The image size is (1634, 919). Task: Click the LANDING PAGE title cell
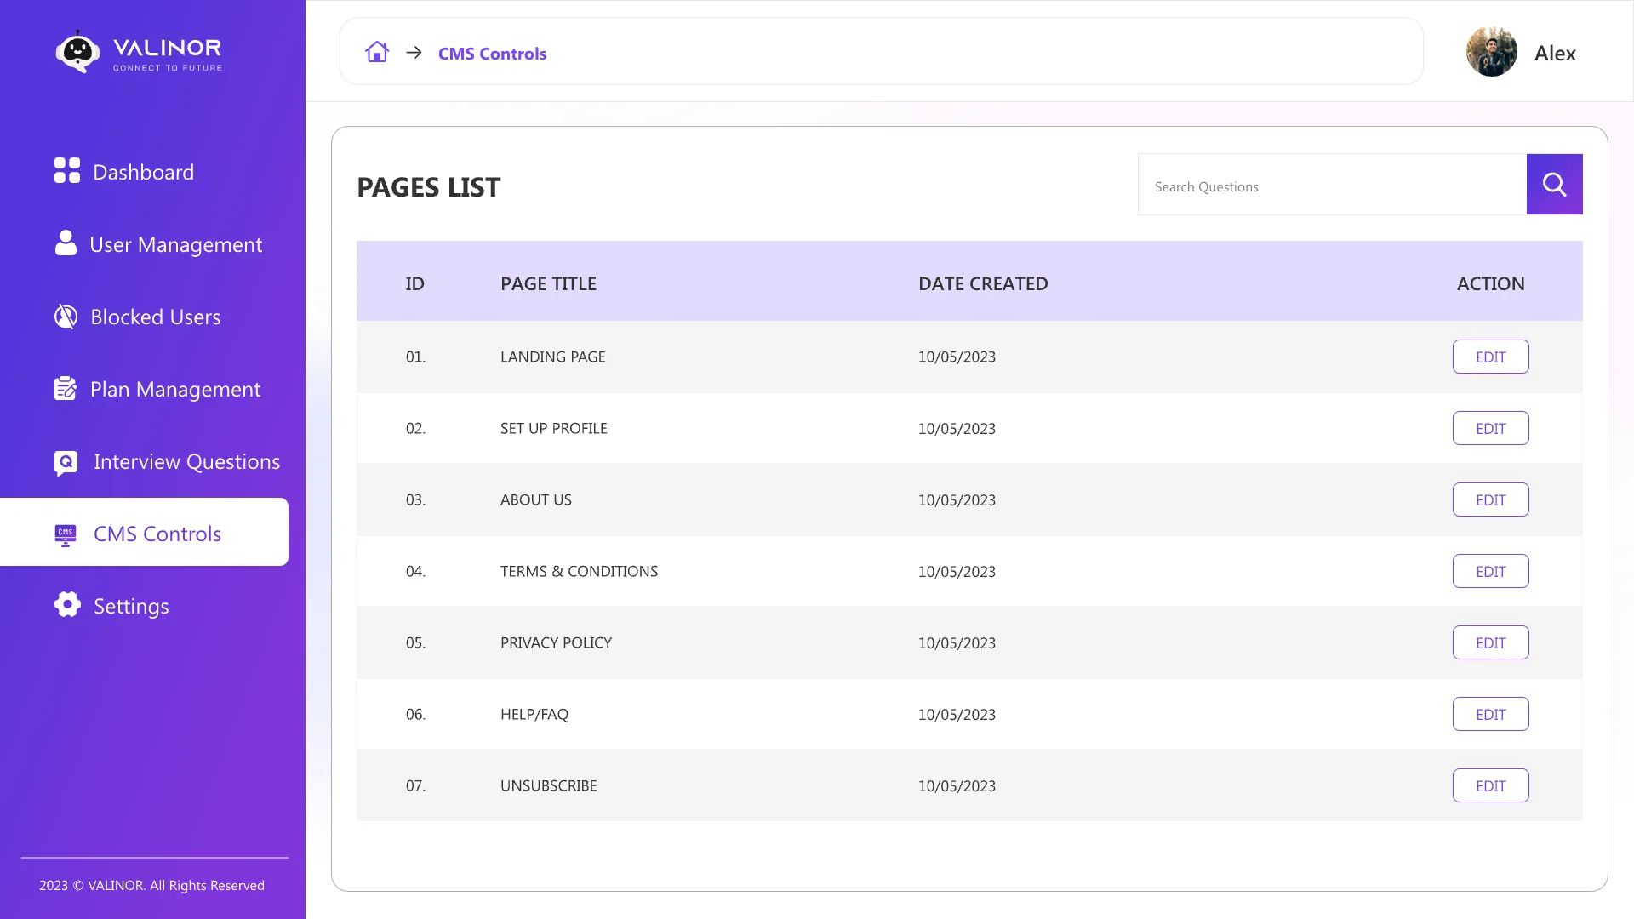[x=552, y=357]
